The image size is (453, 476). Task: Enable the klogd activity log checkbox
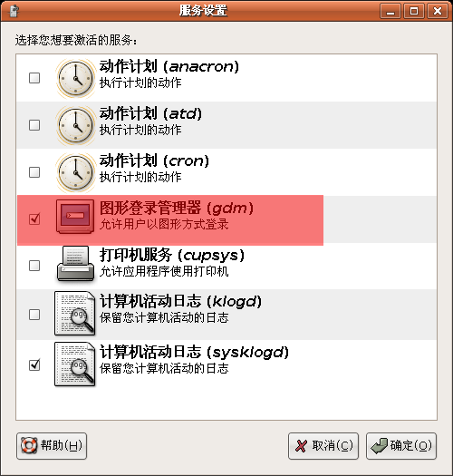[x=34, y=315]
